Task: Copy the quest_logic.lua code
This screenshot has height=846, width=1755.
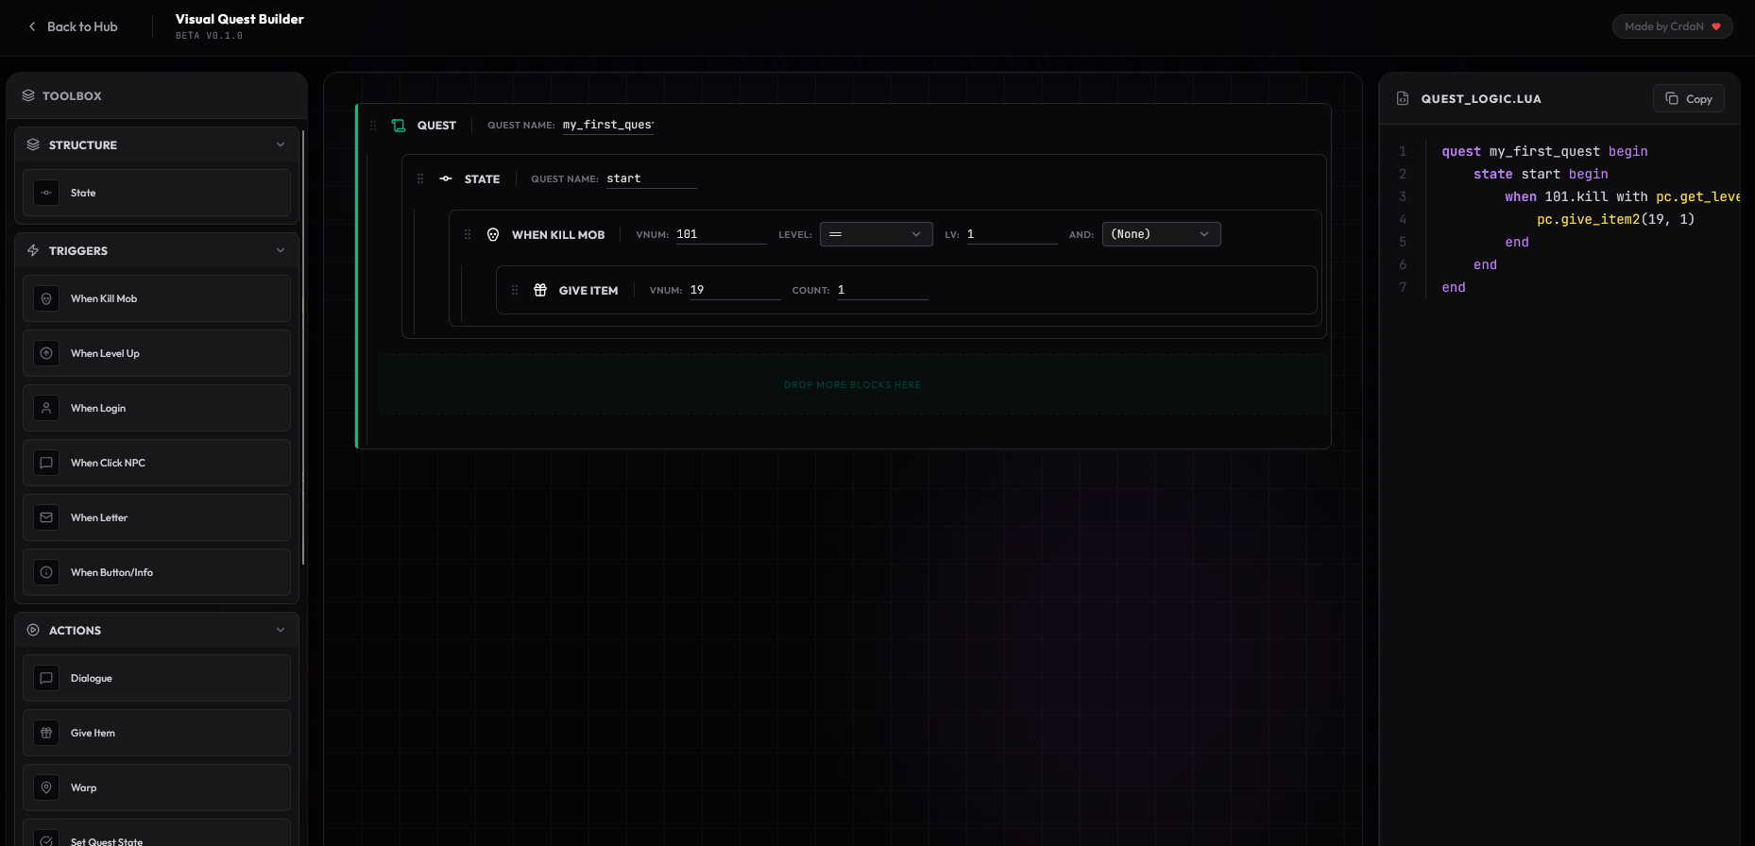Action: [x=1689, y=99]
